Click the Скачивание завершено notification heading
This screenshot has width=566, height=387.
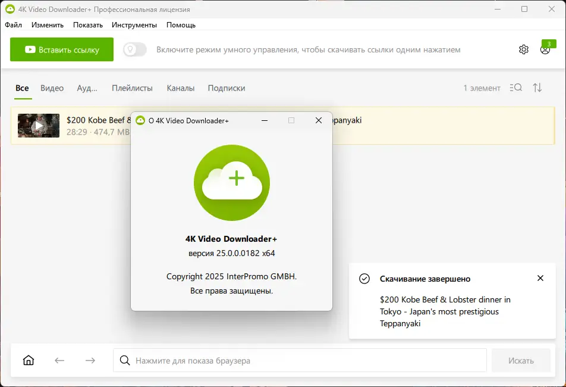point(425,279)
